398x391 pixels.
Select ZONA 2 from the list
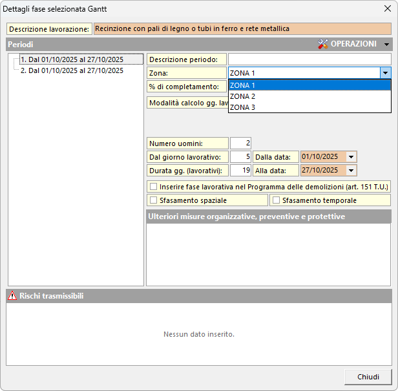click(309, 96)
